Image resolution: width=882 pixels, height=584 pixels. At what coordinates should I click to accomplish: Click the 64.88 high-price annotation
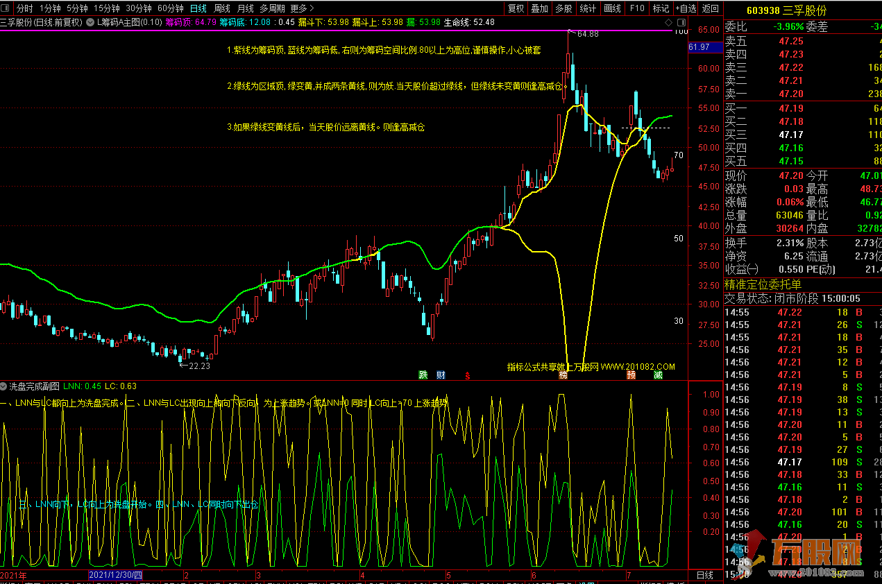(587, 34)
